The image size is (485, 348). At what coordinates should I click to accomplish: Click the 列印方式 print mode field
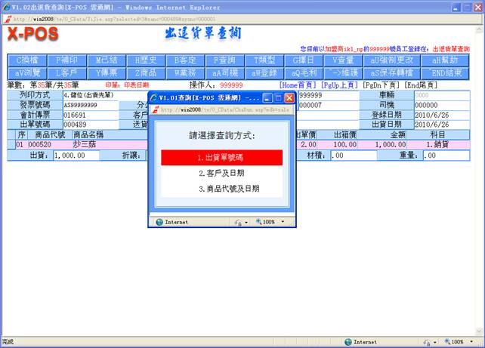[89, 96]
